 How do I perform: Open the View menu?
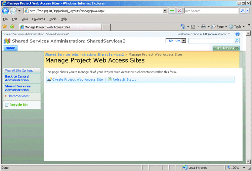[x=25, y=19]
